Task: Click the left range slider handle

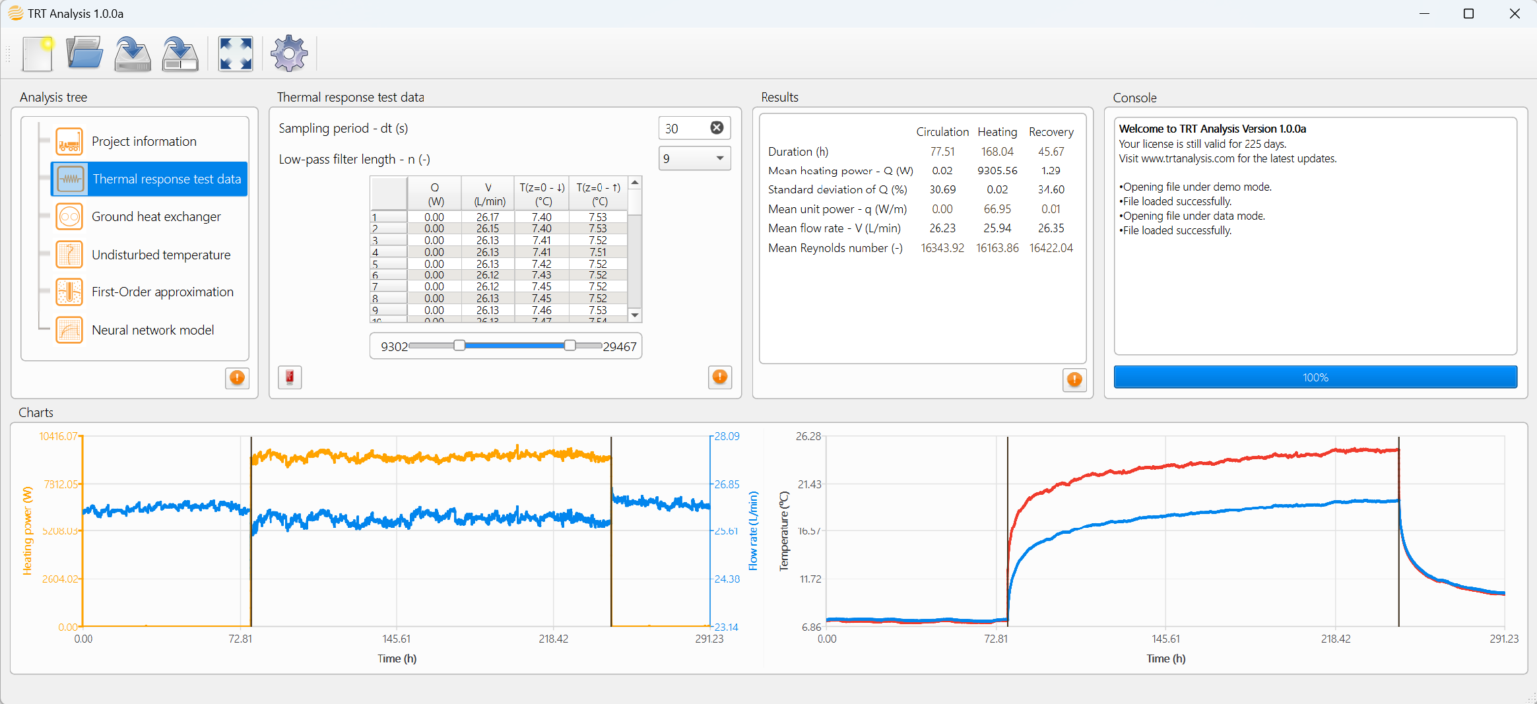Action: (459, 346)
